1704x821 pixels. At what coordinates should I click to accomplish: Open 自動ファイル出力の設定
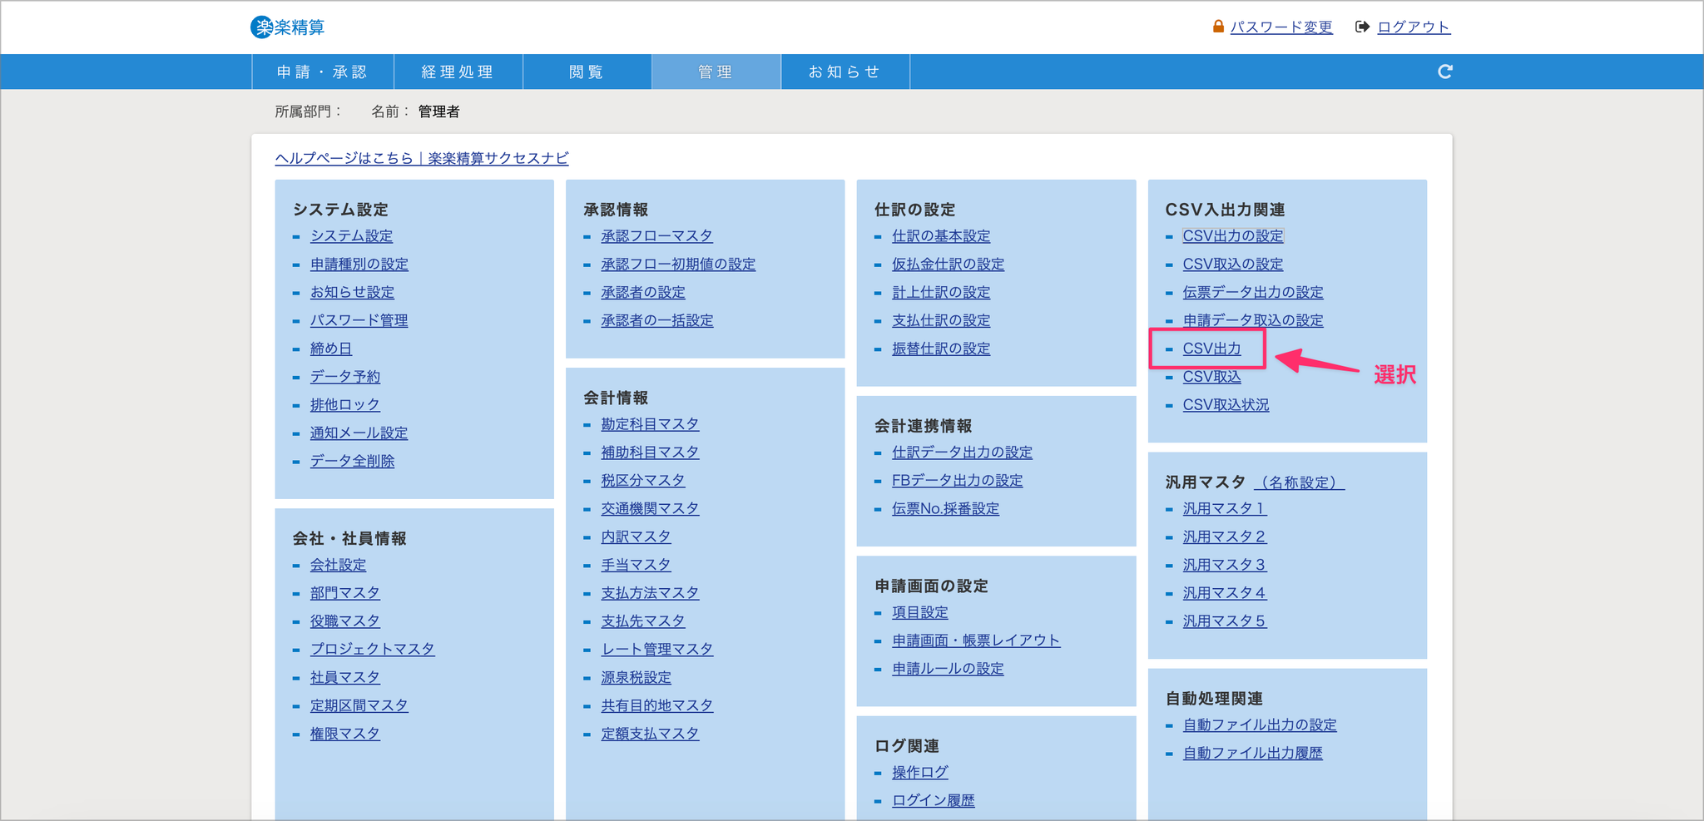pyautogui.click(x=1260, y=725)
